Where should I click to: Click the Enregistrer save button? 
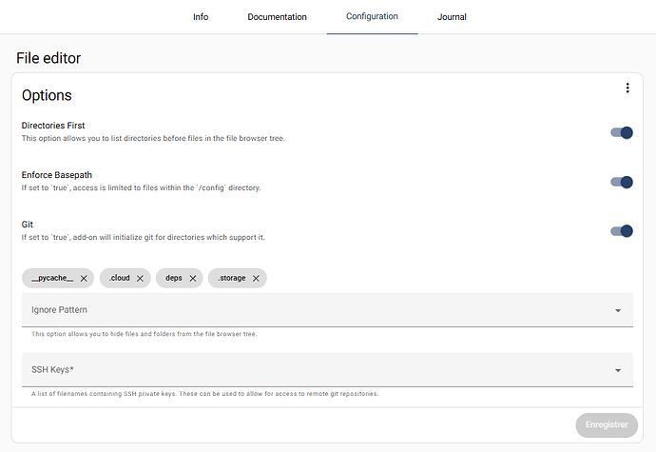[606, 424]
